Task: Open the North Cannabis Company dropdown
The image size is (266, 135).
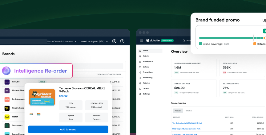Action: pyautogui.click(x=62, y=41)
